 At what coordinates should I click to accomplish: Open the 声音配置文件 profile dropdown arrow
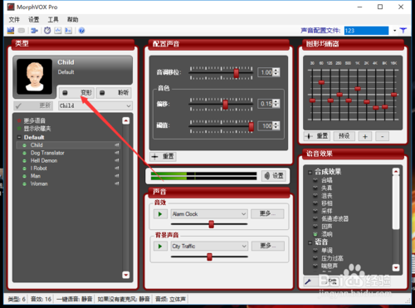click(x=395, y=31)
